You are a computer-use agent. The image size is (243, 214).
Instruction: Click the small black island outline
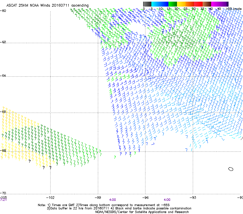point(231,169)
